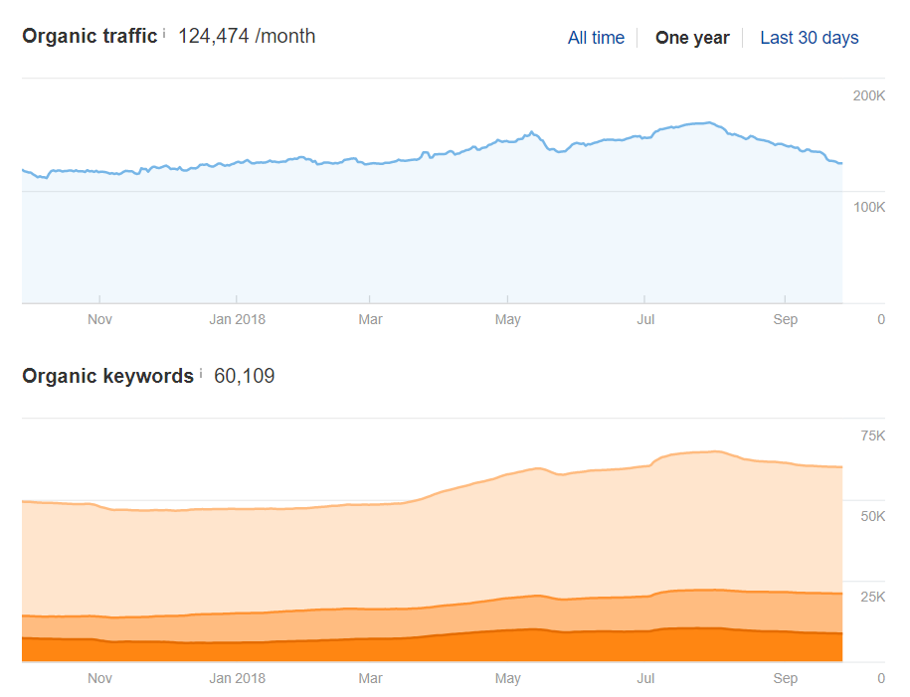Viewport: 910px width, 697px height.
Task: Switch to the All time range
Action: (x=596, y=38)
